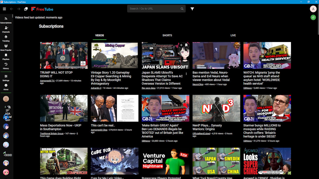Open title 'Vintage Story 1.20 Gameplay E9 Copper Searching'
The height and width of the screenshot is (179, 319).
[111, 78]
